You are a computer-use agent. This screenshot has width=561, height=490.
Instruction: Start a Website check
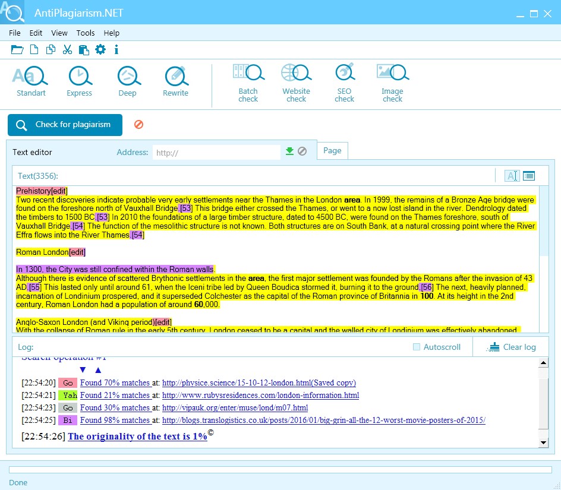[x=296, y=82]
